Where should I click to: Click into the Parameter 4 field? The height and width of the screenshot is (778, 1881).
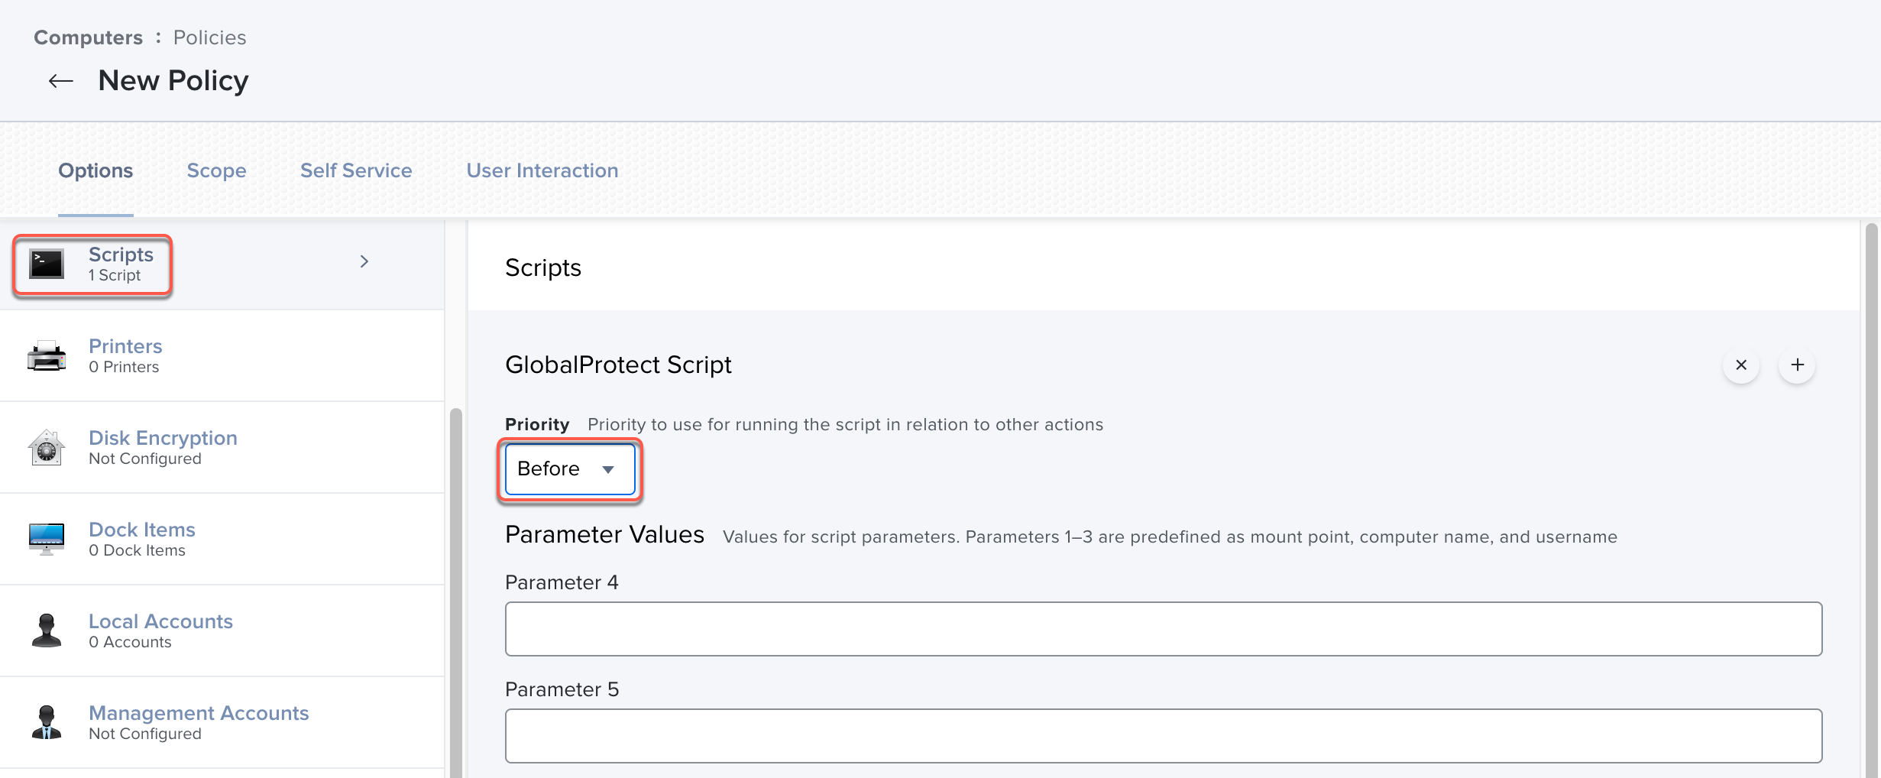point(1163,629)
